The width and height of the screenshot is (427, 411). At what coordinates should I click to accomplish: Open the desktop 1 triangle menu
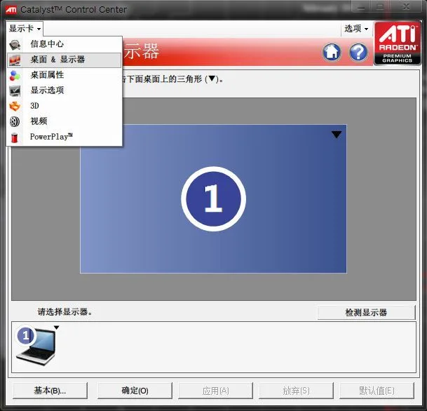point(337,134)
